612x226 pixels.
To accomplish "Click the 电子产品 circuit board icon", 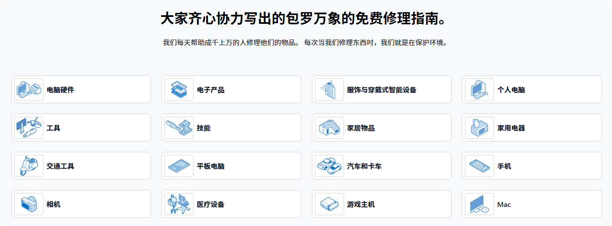I will tap(179, 90).
